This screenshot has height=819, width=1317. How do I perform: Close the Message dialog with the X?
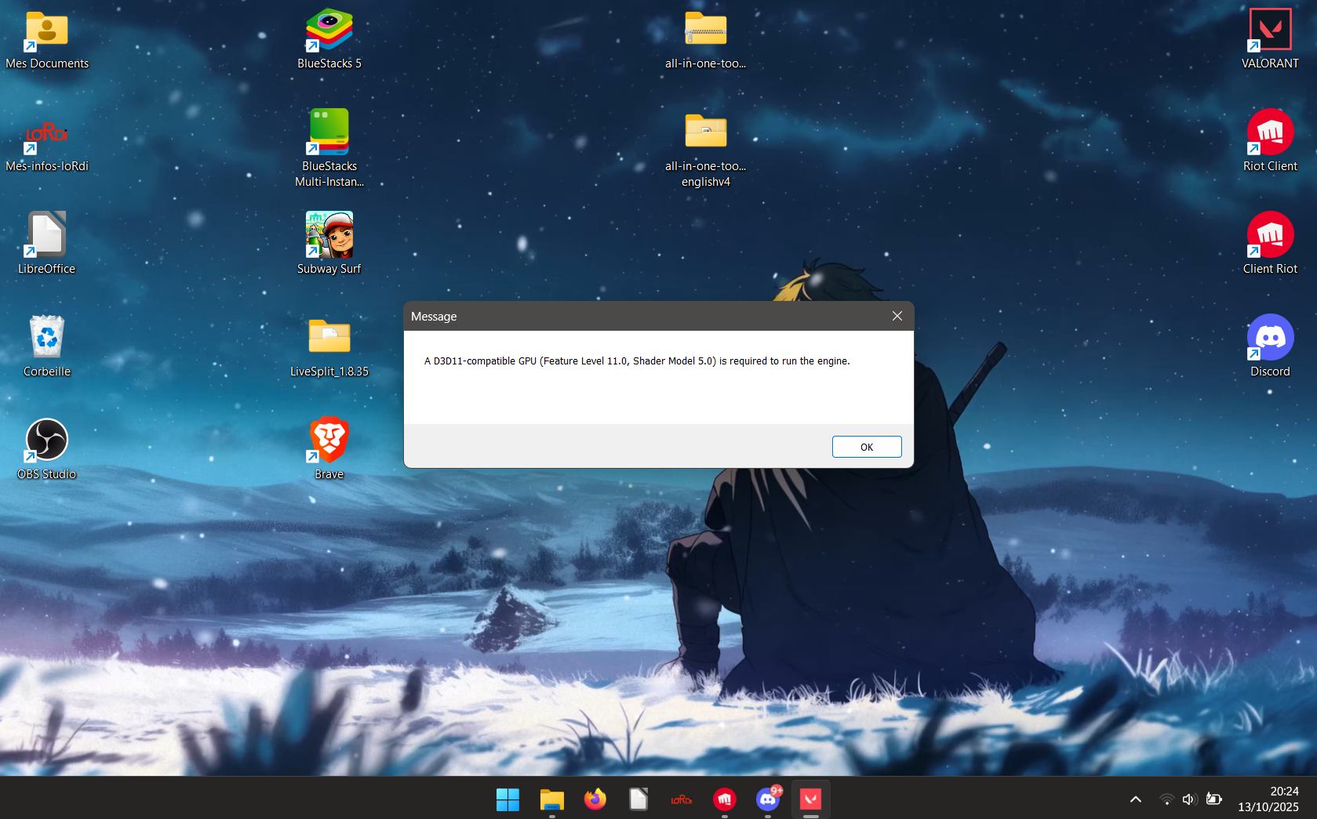[897, 316]
